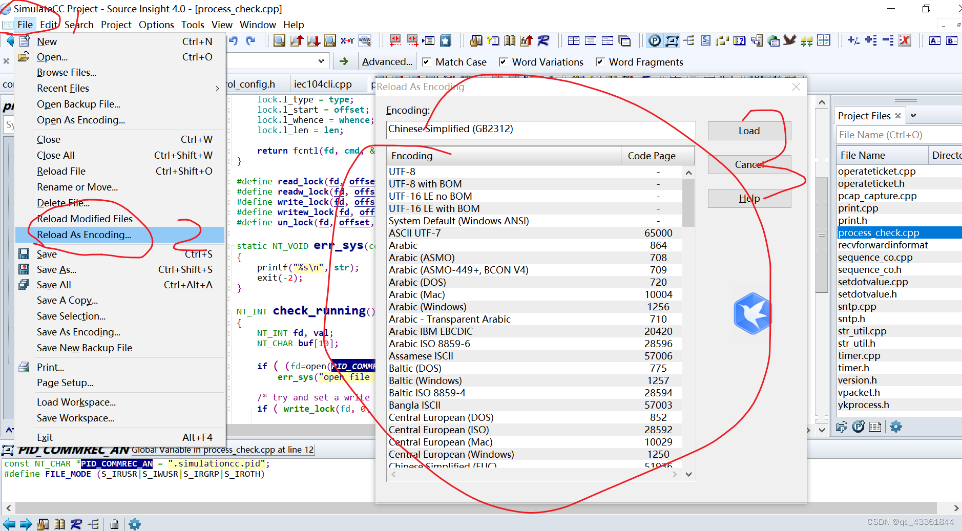Click the bird-shaped icon in the toolbar
This screenshot has width=962, height=531.
[x=789, y=41]
